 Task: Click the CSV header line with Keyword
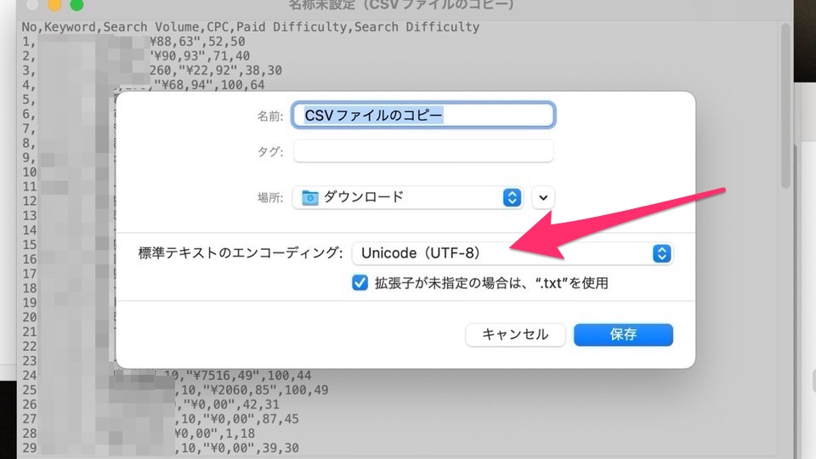click(250, 26)
